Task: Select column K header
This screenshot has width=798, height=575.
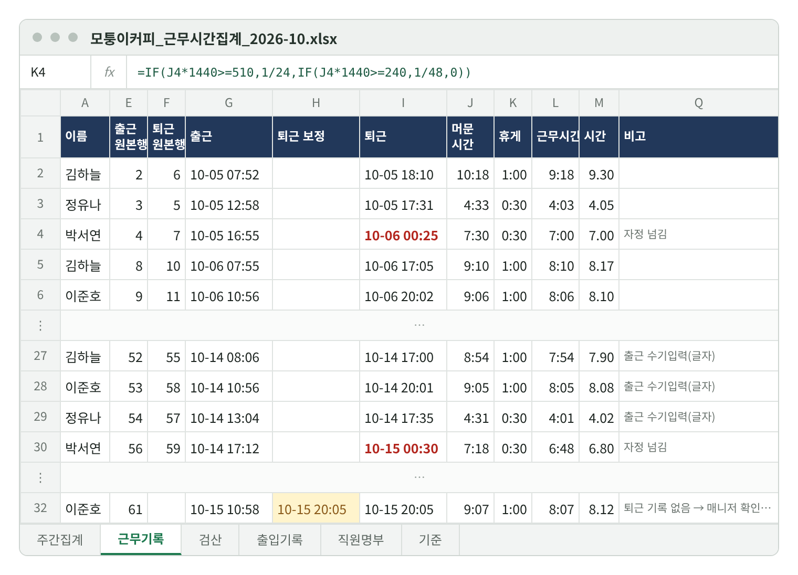Action: (x=513, y=103)
